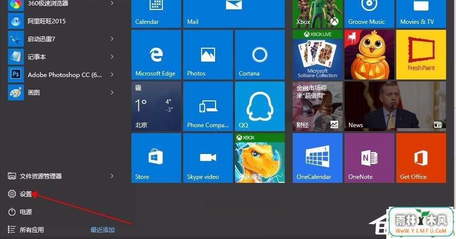Open the News tile

pos(395,106)
